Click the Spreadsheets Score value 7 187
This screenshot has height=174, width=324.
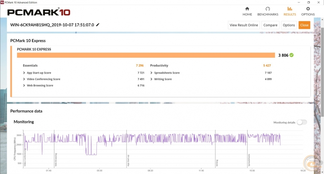click(x=268, y=73)
